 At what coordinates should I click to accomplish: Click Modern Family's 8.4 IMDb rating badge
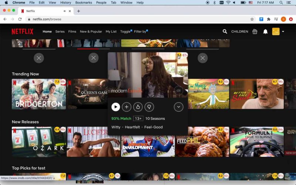[x=179, y=55]
